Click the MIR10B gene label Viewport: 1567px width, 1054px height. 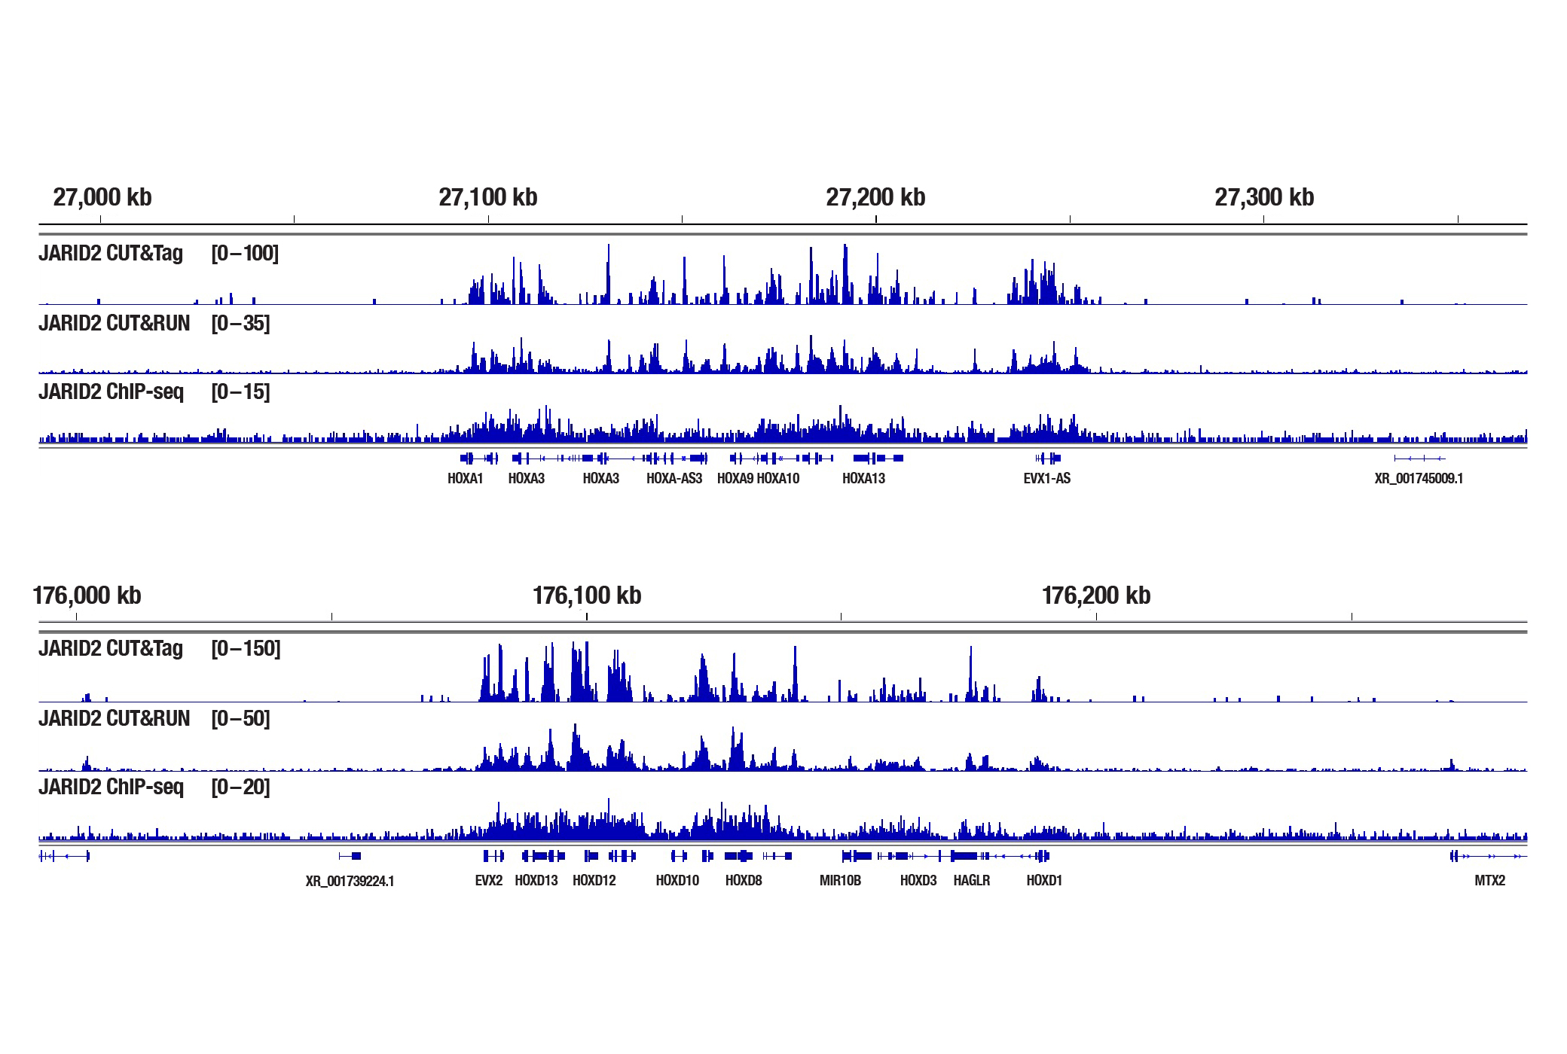pos(841,881)
